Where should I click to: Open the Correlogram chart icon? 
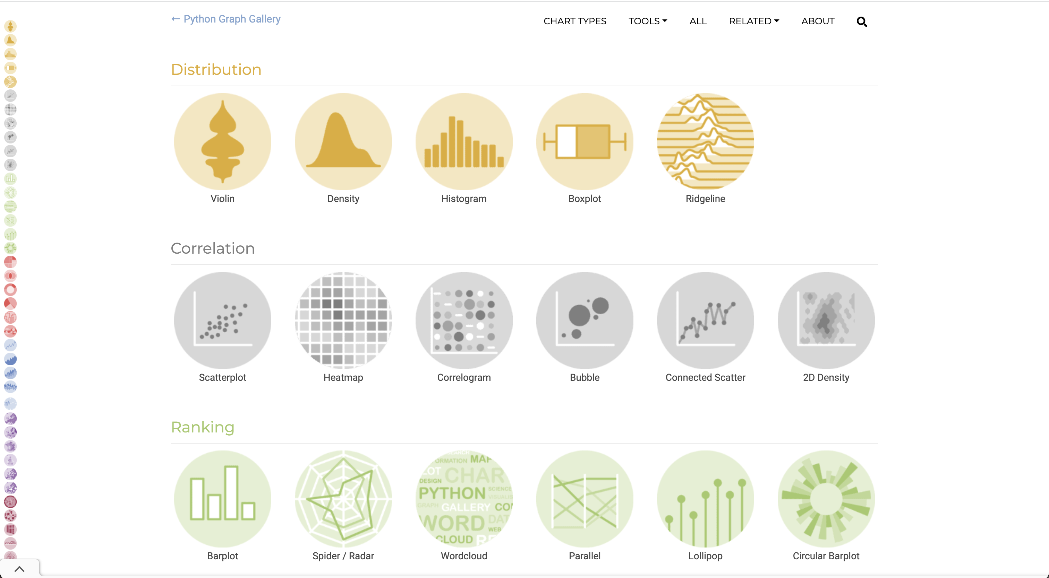pos(464,320)
